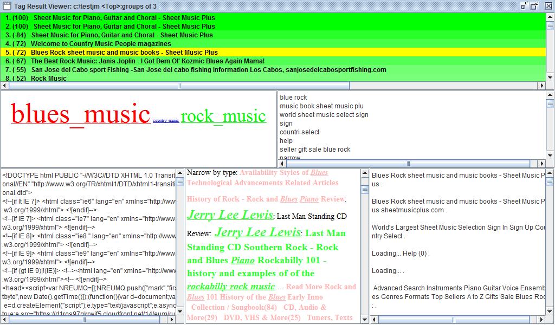Click the vertical scrollbar thumb of the results list
Screen dimensions: 555x325
550,25
